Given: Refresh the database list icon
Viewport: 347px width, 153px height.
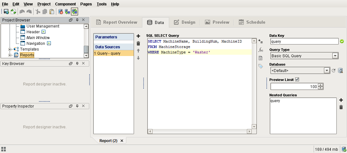Looking at the screenshot, I should (334, 71).
